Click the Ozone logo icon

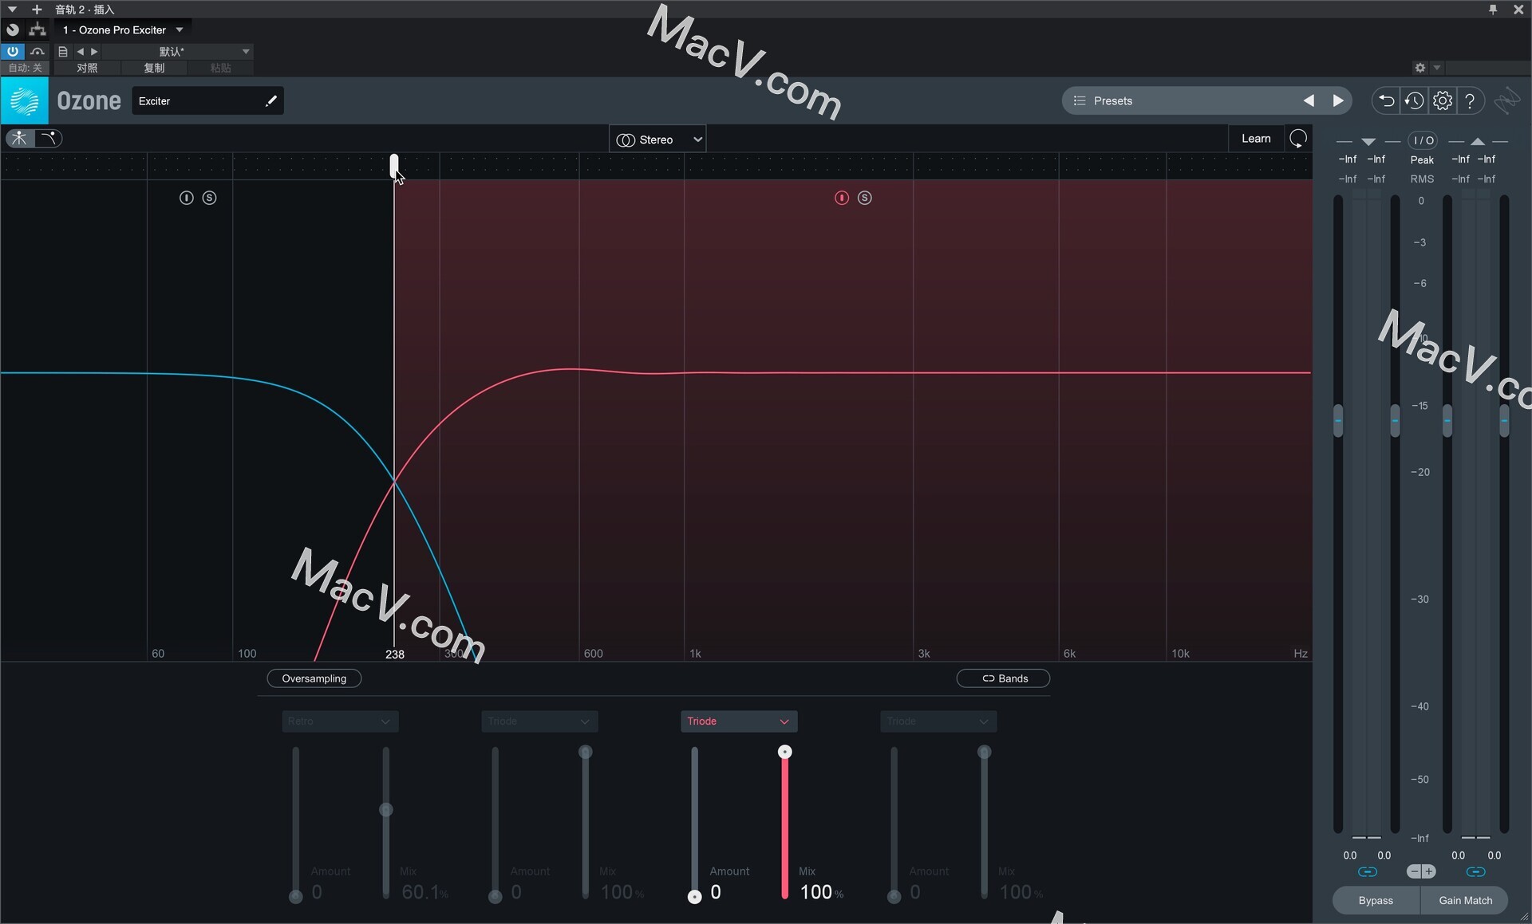(x=25, y=100)
